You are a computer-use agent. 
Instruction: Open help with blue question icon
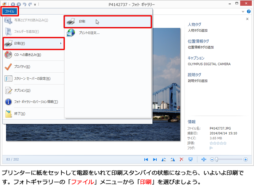point(249,12)
